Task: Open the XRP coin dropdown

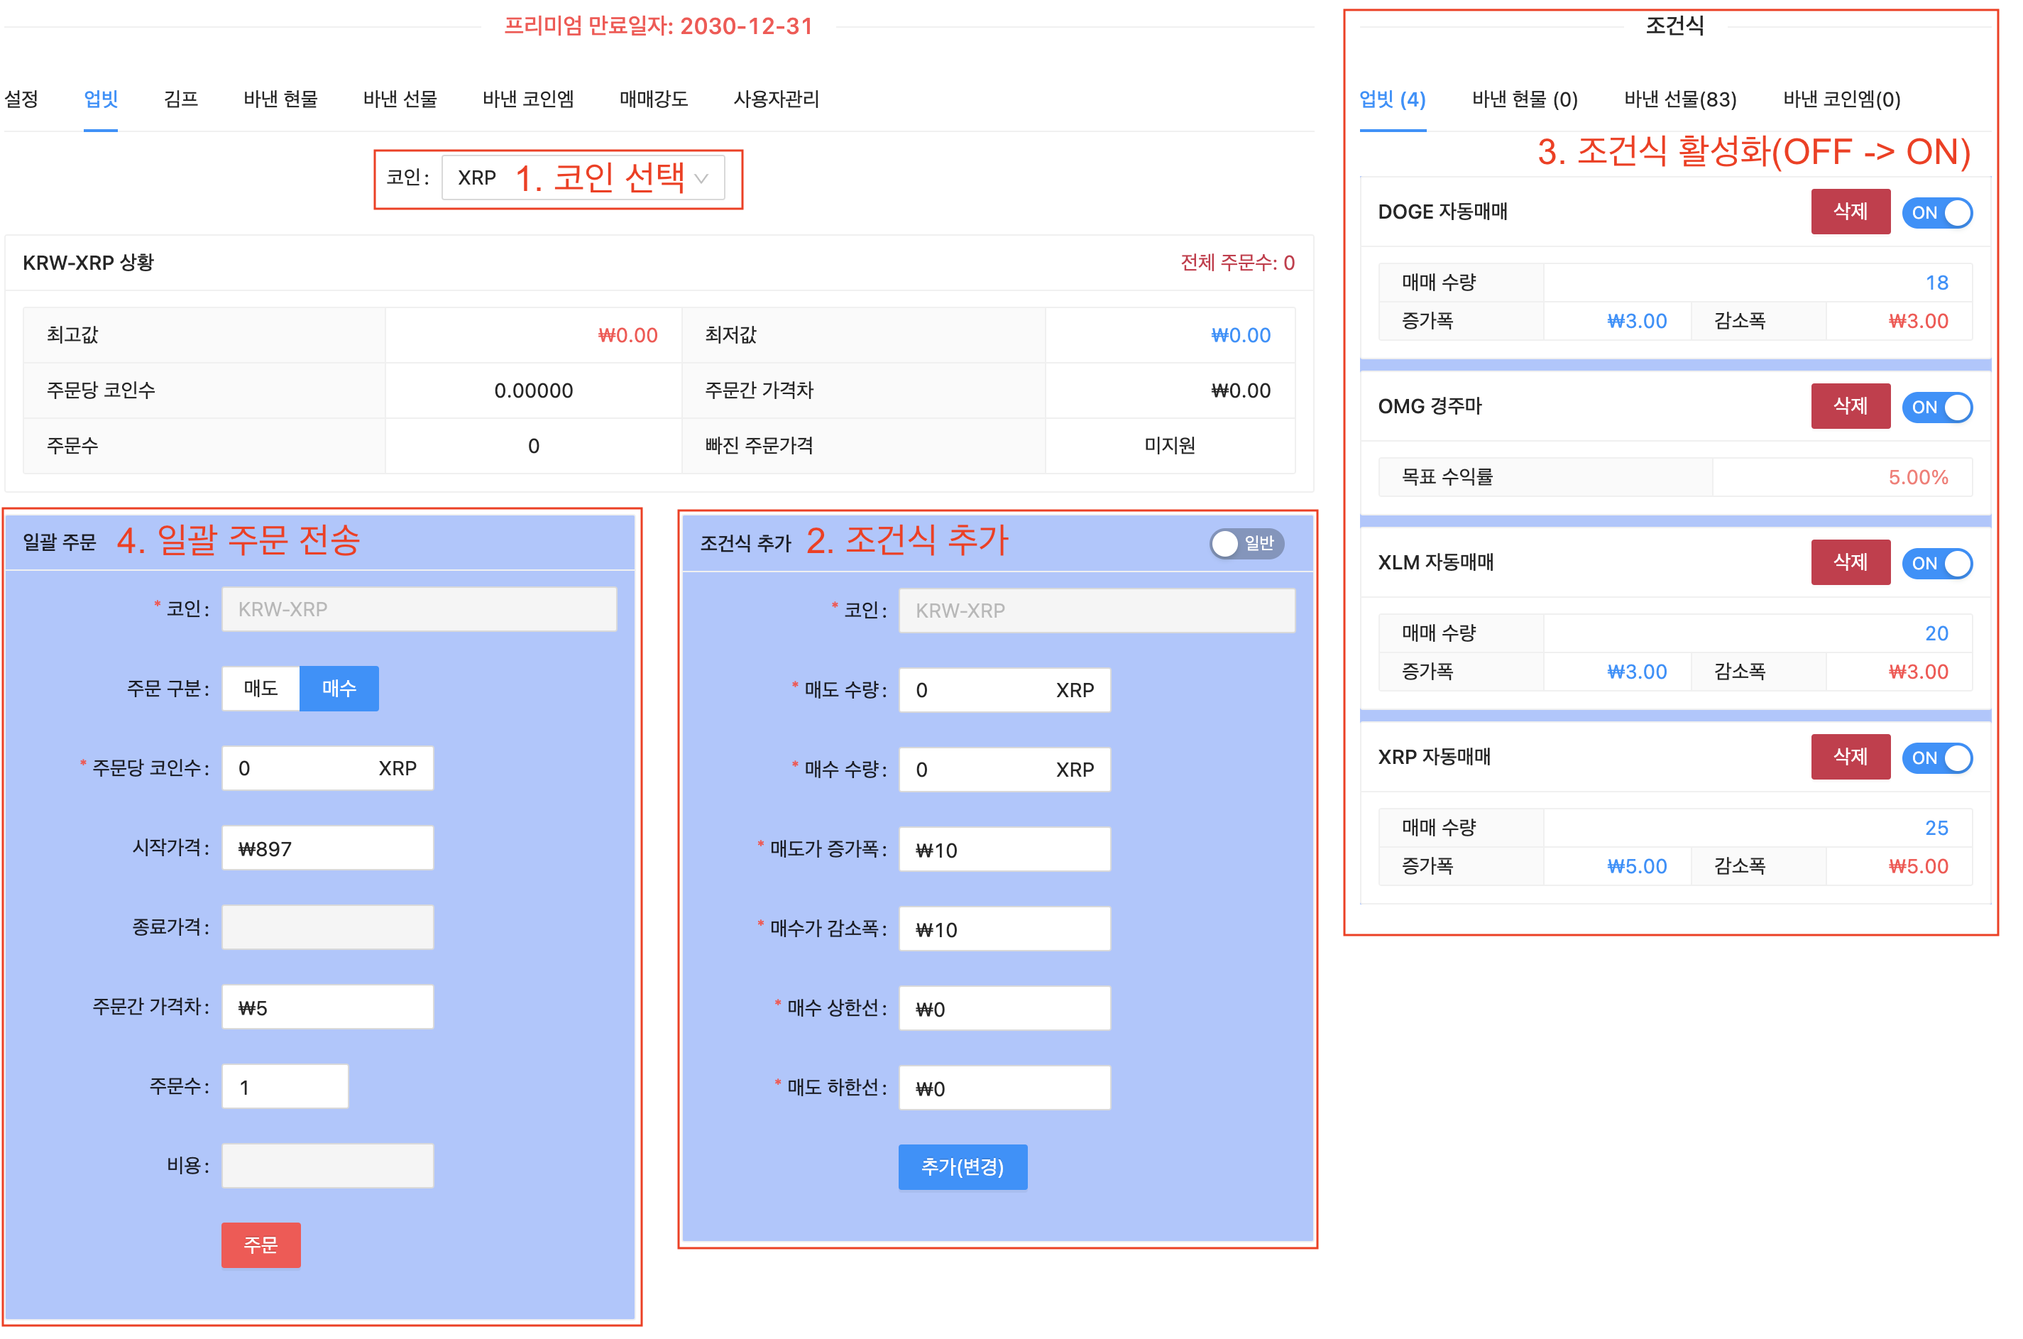Action: tap(583, 177)
